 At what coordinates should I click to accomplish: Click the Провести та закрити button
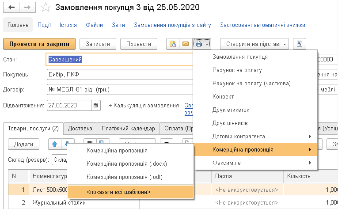tap(39, 44)
